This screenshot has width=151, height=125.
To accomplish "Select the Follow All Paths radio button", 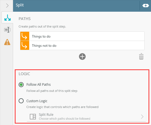I will click(x=21, y=85).
